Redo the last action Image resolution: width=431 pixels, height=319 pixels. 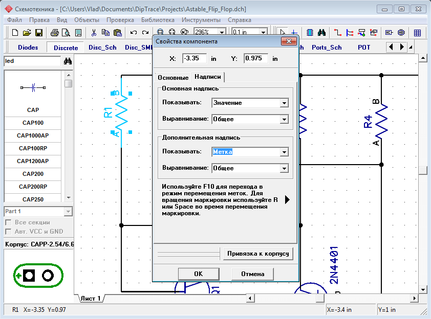pos(145,33)
